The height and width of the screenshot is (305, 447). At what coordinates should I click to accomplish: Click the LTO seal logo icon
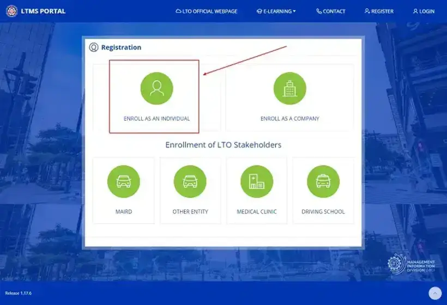(11, 11)
